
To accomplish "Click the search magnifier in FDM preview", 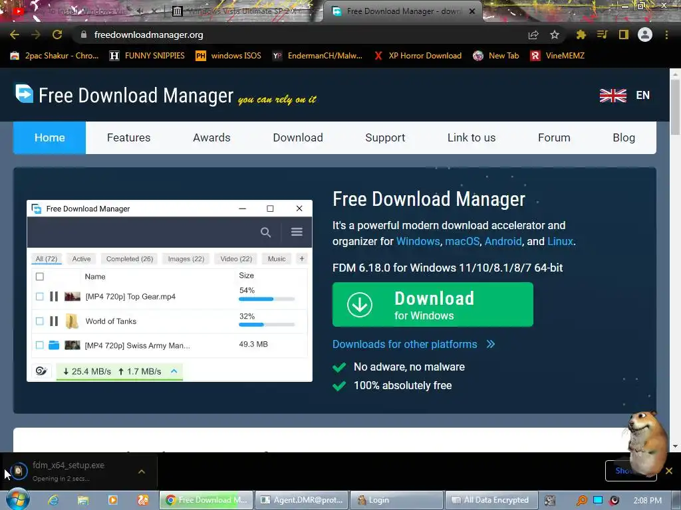I will [x=265, y=232].
